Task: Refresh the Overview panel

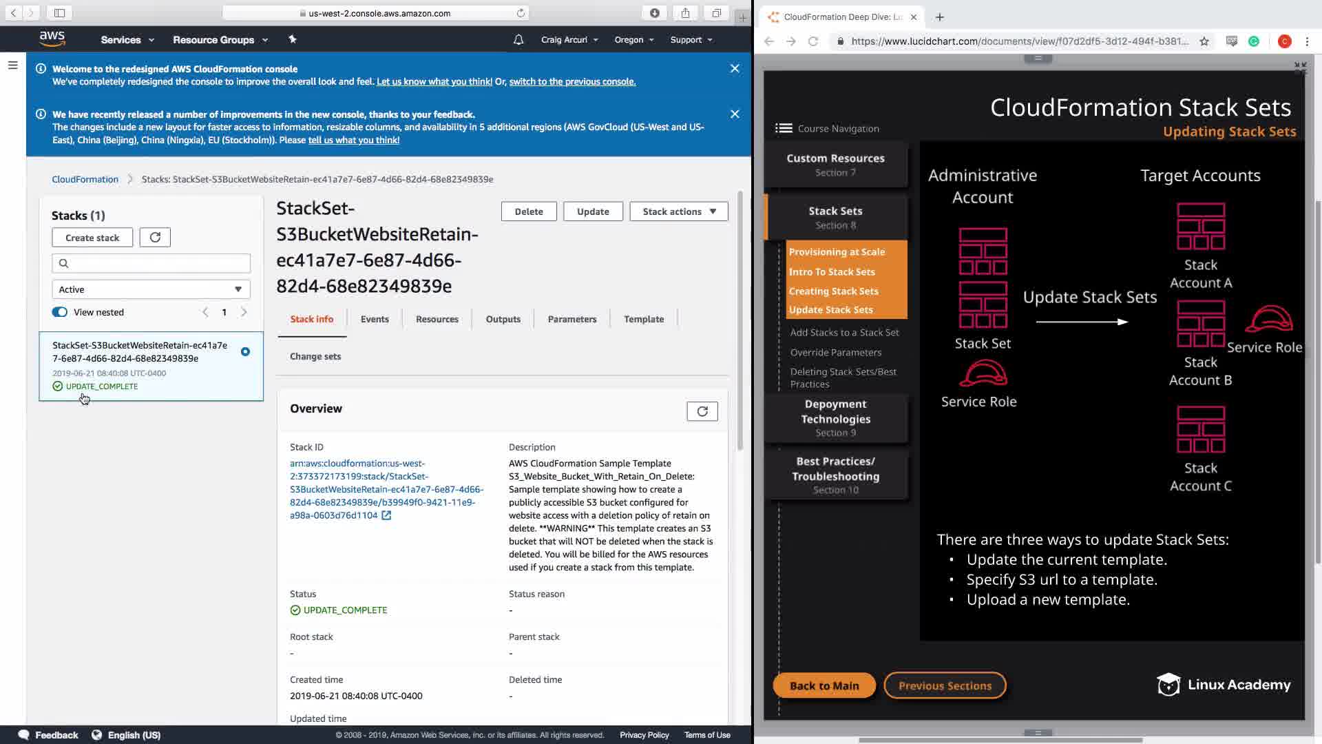Action: [x=702, y=411]
